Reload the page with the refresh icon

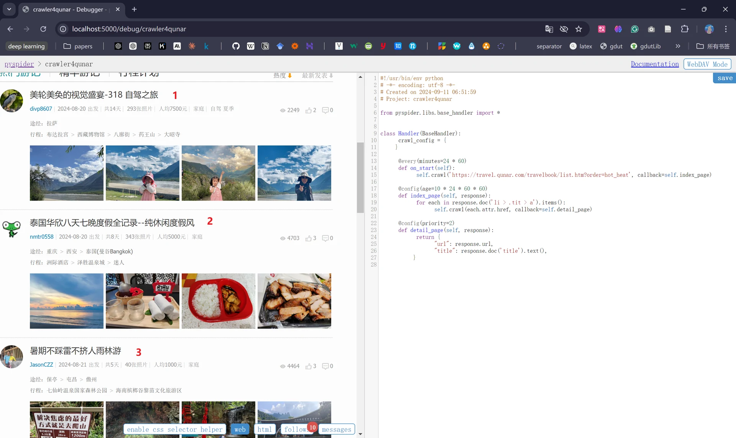point(43,29)
